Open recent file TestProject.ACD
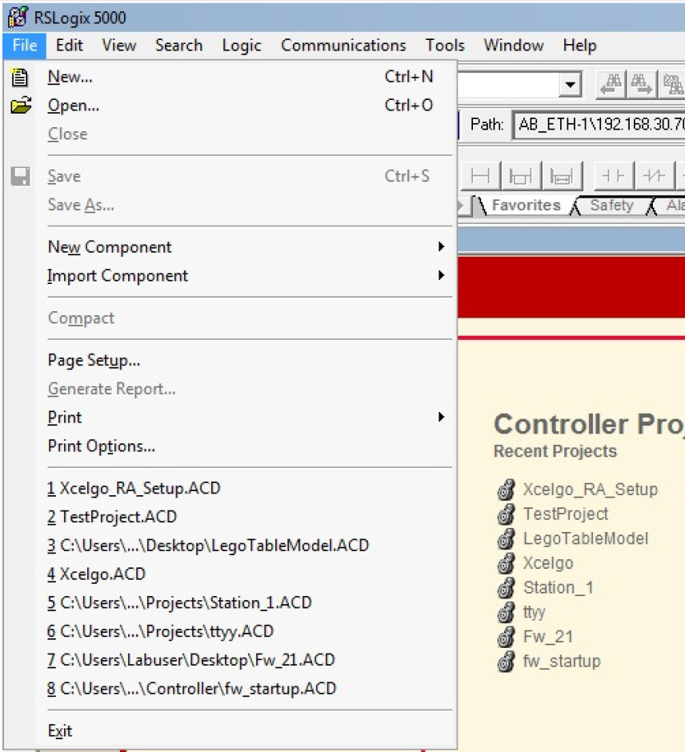This screenshot has height=752, width=685. point(118,517)
